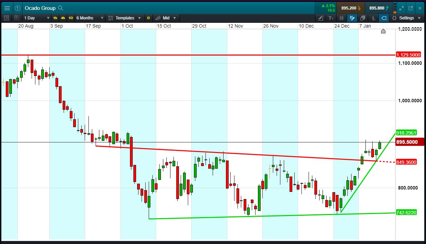Close the Ocado Group chart
426x244 pixels.
[x=420, y=8]
